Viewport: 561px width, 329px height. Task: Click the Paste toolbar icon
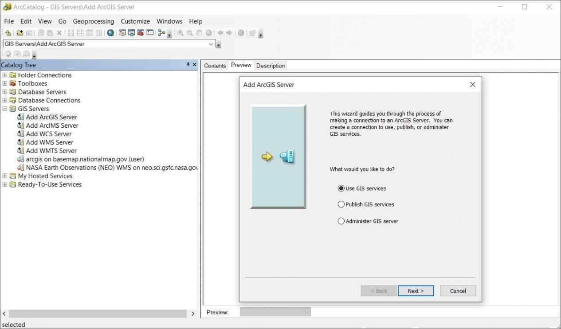click(x=50, y=33)
